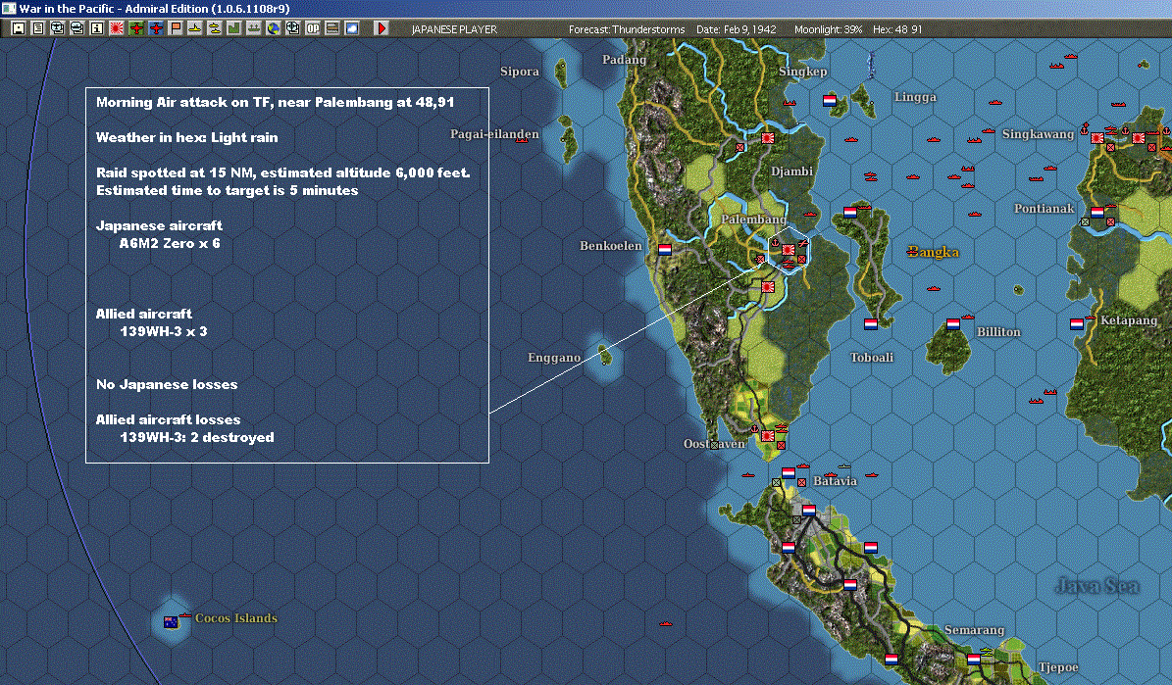Select the Dutch flag base at Singkep
This screenshot has width=1172, height=685.
(x=829, y=101)
